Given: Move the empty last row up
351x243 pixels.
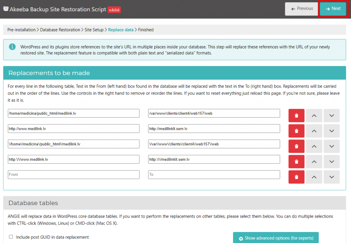Looking at the screenshot, I should point(314,177).
